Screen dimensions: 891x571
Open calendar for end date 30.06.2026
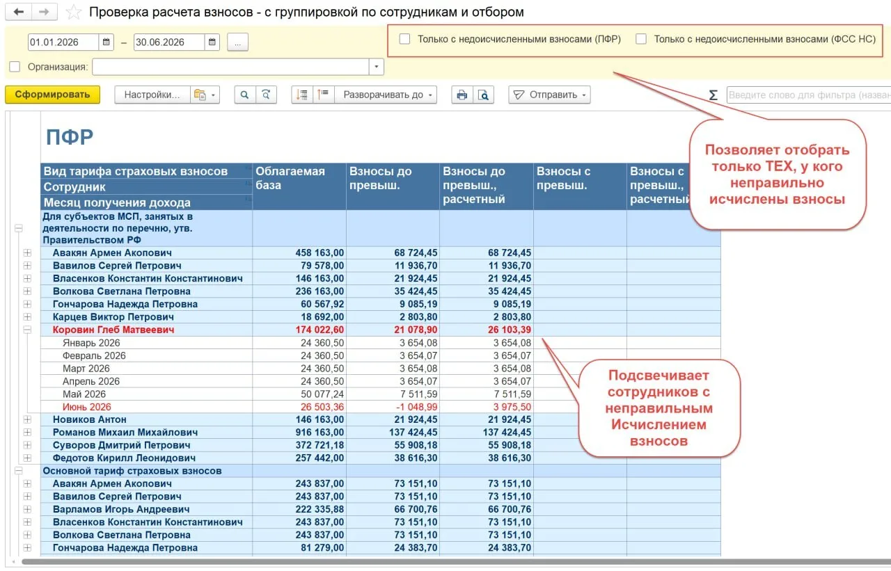coord(213,42)
